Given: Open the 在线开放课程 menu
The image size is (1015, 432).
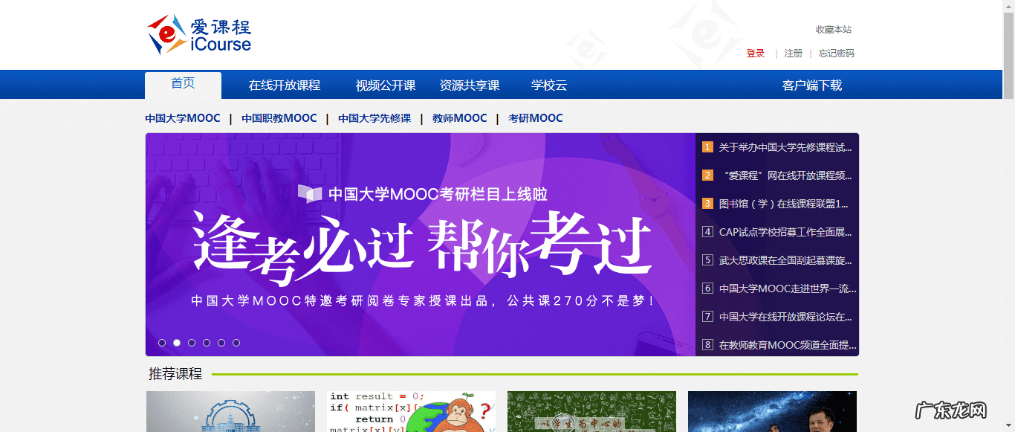Looking at the screenshot, I should tap(285, 86).
